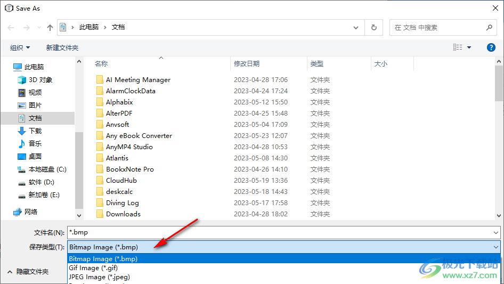Open 音乐 folder in sidebar
This screenshot has width=504, height=284.
[30, 143]
